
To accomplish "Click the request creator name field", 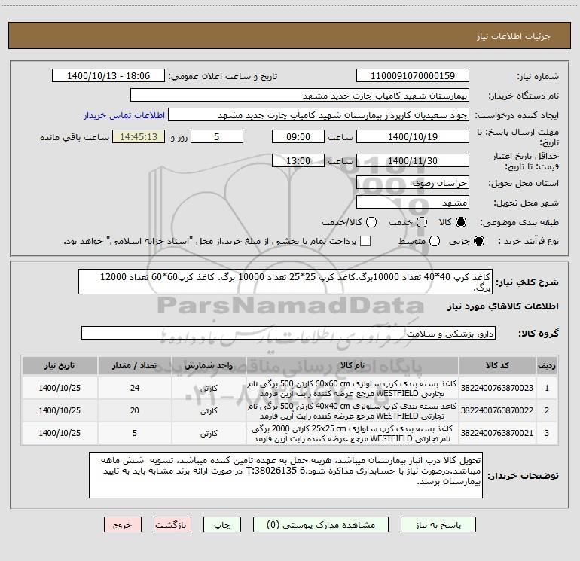I will [319, 115].
